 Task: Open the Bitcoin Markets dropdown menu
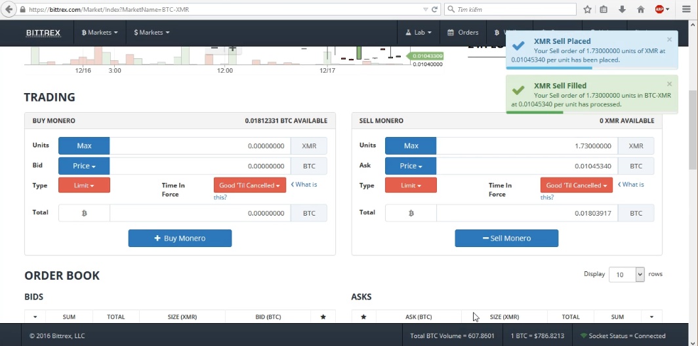(100, 33)
